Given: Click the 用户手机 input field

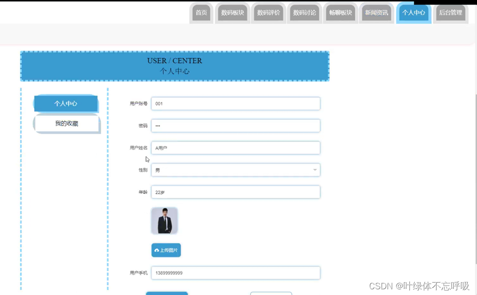Looking at the screenshot, I should [x=235, y=273].
